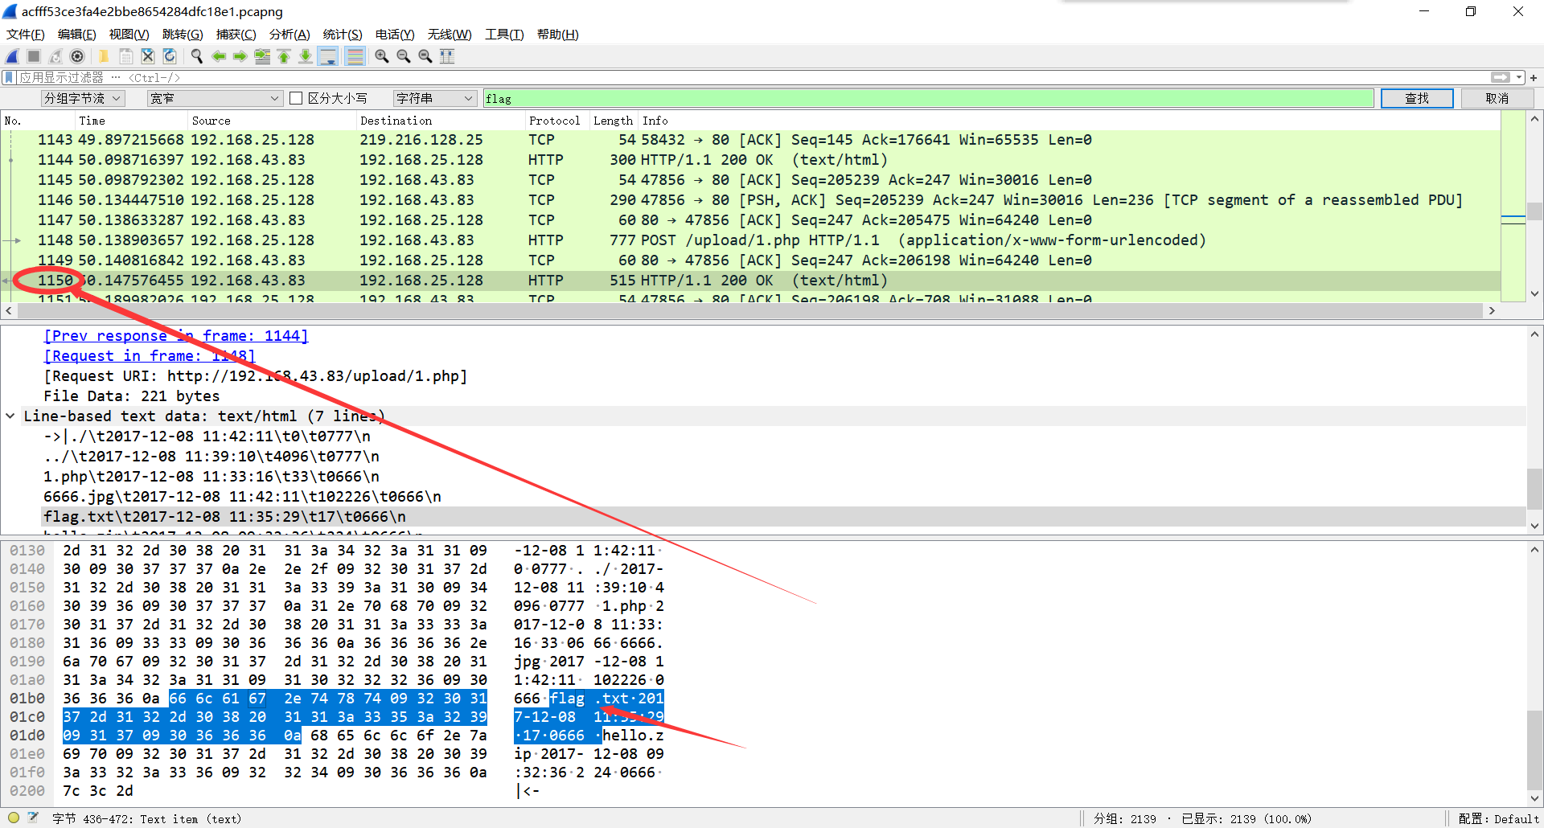Open the Telephony menu
1544x828 pixels.
[x=395, y=34]
